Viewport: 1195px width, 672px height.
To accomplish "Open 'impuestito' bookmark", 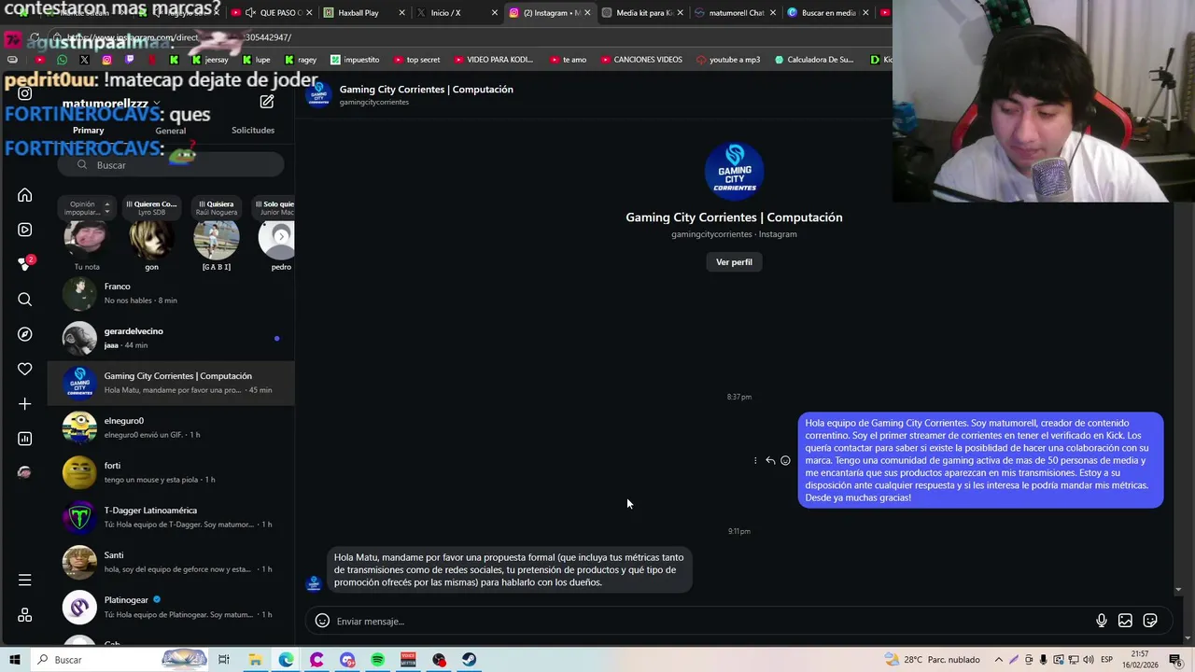I will pos(355,60).
